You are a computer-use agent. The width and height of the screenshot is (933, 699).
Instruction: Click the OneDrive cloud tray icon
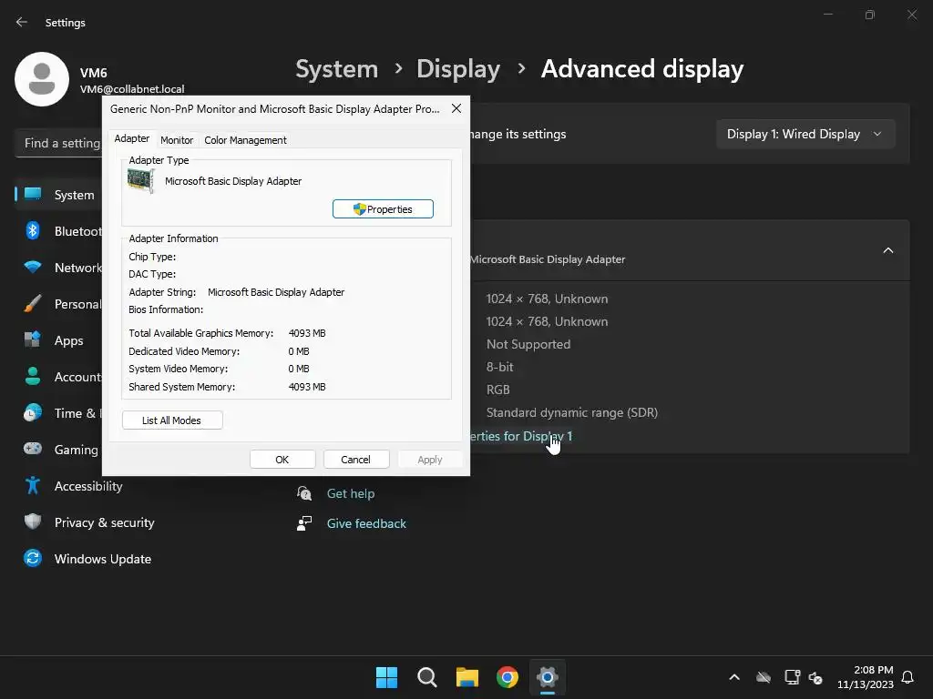pyautogui.click(x=764, y=677)
